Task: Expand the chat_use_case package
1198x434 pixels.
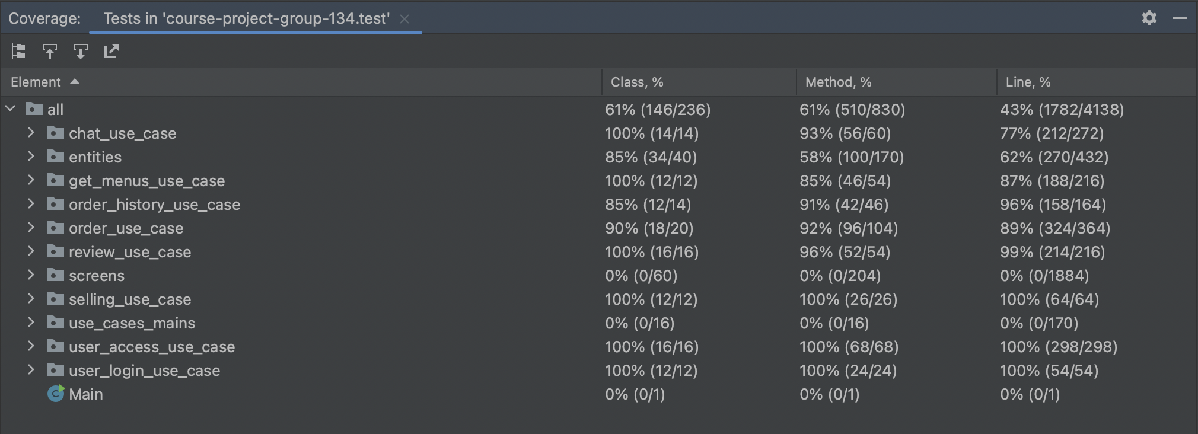Action: click(x=31, y=133)
